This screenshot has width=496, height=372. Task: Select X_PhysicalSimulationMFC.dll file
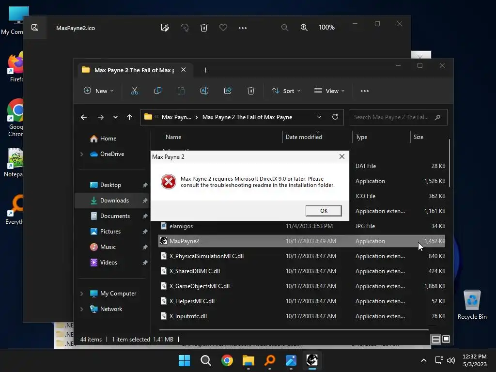pyautogui.click(x=301, y=256)
